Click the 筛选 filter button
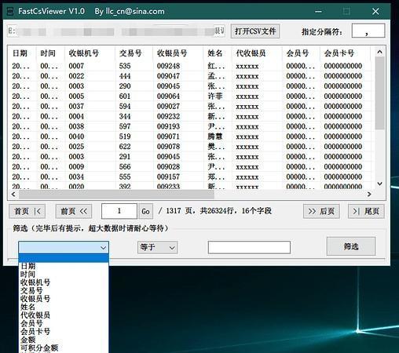 (351, 246)
